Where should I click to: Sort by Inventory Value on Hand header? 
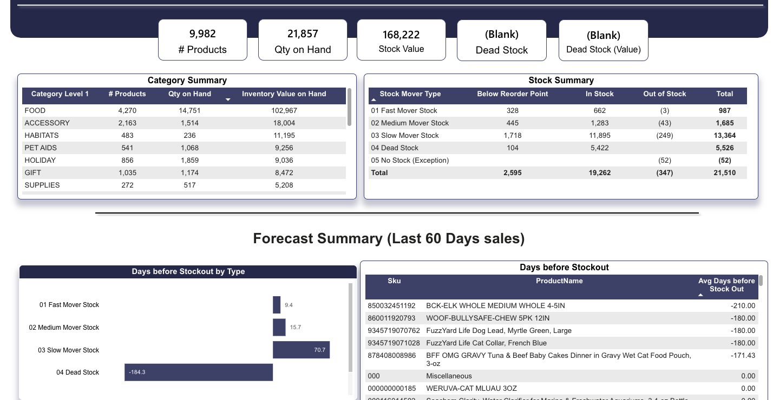coord(284,94)
